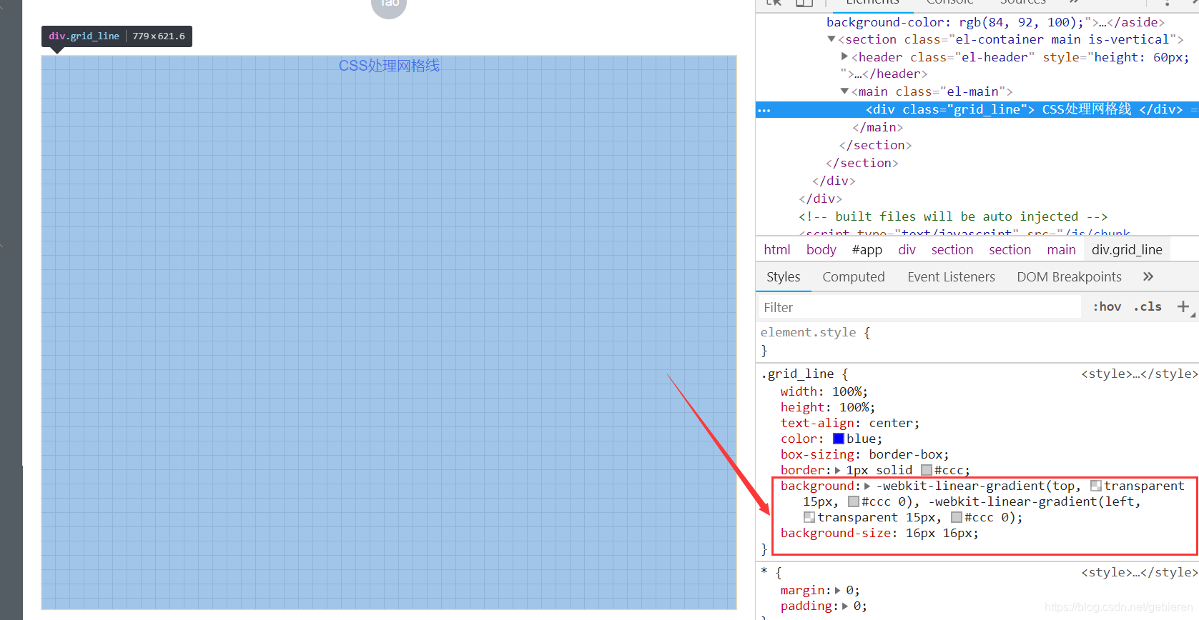
Task: Click the built files comment node
Action: pyautogui.click(x=953, y=216)
